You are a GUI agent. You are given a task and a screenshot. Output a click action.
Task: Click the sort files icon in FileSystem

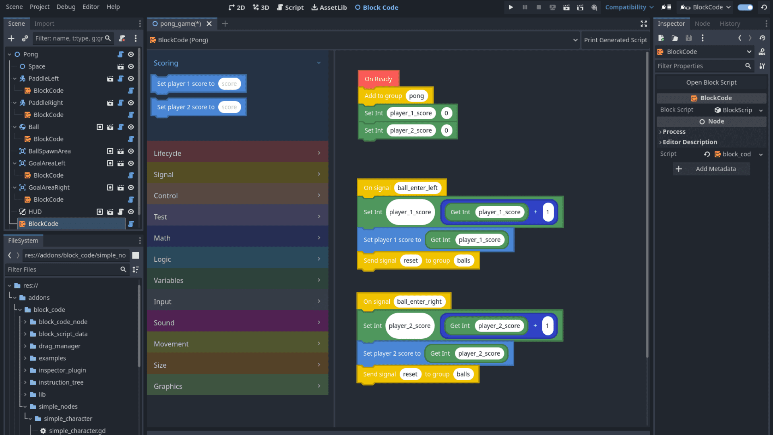[136, 269]
